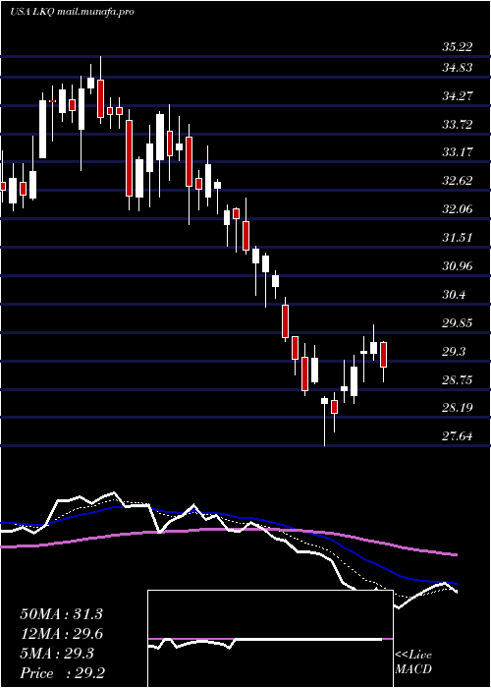Click the 50MA : 31.3 readout

(61, 614)
